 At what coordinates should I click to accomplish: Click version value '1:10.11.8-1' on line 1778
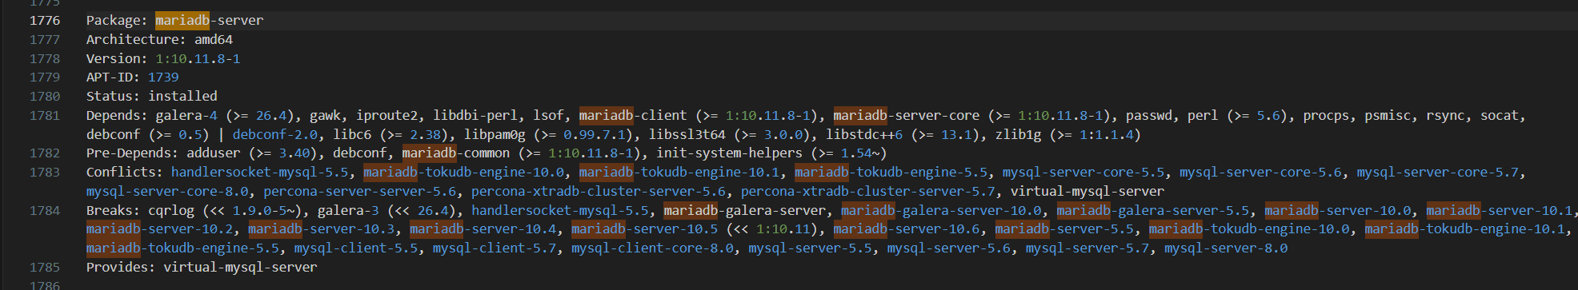click(x=198, y=59)
